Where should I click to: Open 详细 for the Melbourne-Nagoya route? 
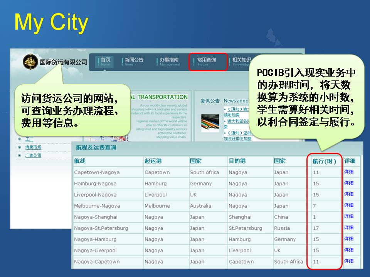(349, 205)
